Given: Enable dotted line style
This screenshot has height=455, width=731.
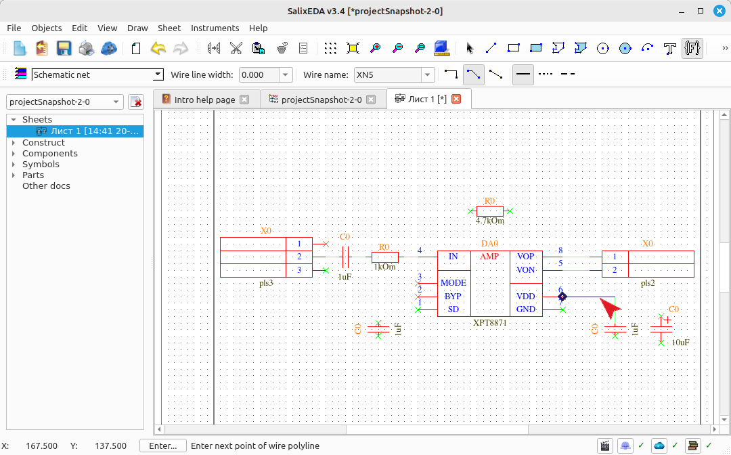Looking at the screenshot, I should 546,74.
